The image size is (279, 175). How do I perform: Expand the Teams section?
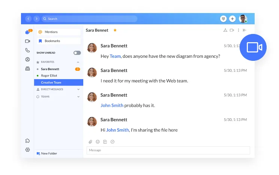[x=78, y=97]
